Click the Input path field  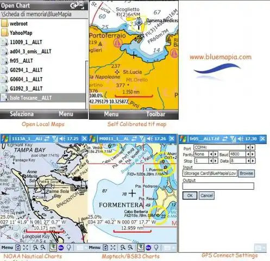[210, 173]
